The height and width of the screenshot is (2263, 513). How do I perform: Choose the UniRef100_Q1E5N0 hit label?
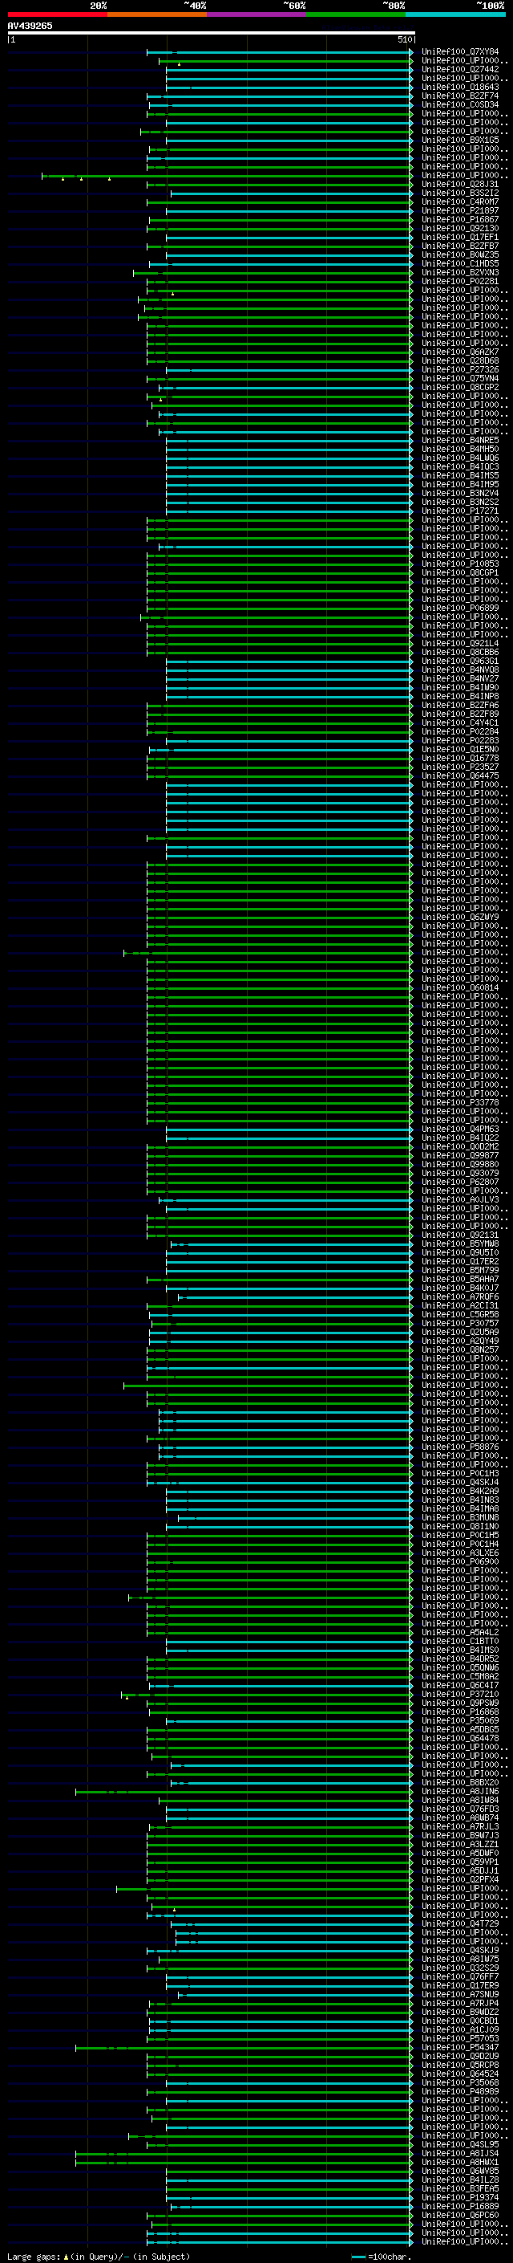click(x=460, y=749)
